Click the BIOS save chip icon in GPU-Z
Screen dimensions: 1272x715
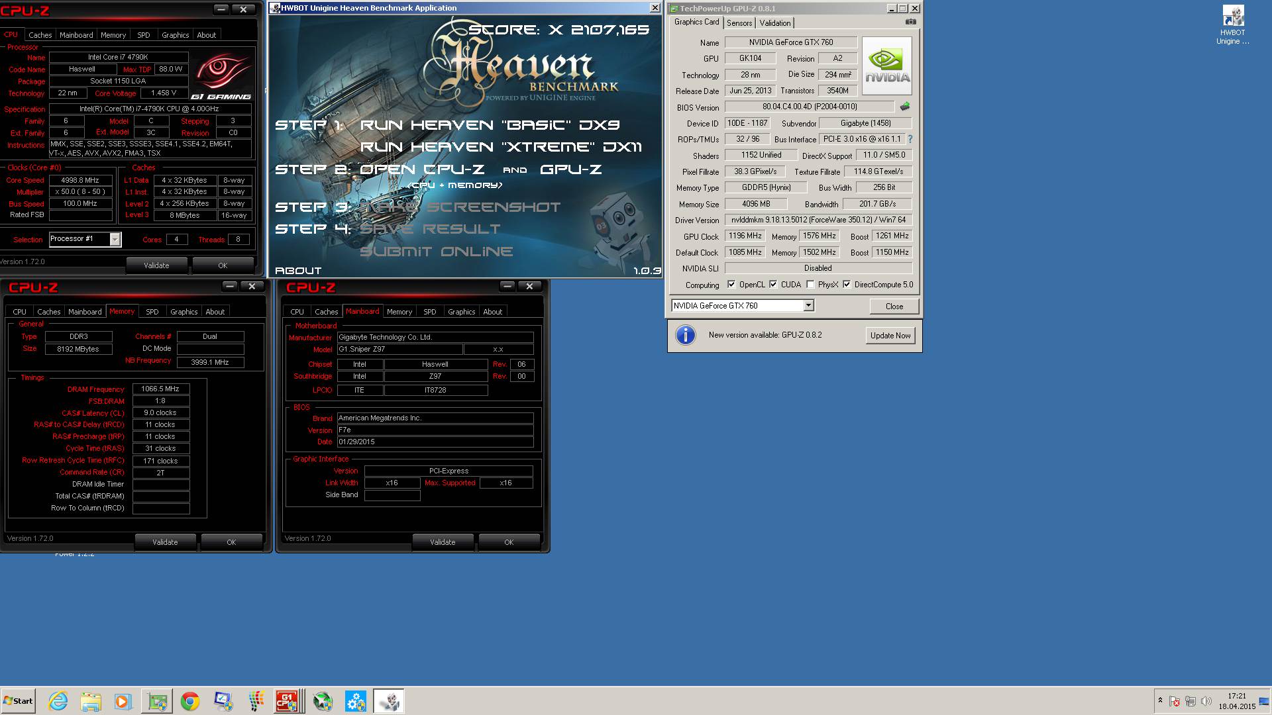click(x=905, y=107)
